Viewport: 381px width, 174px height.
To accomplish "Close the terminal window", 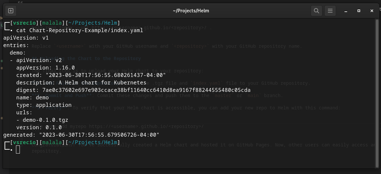I will point(372,11).
